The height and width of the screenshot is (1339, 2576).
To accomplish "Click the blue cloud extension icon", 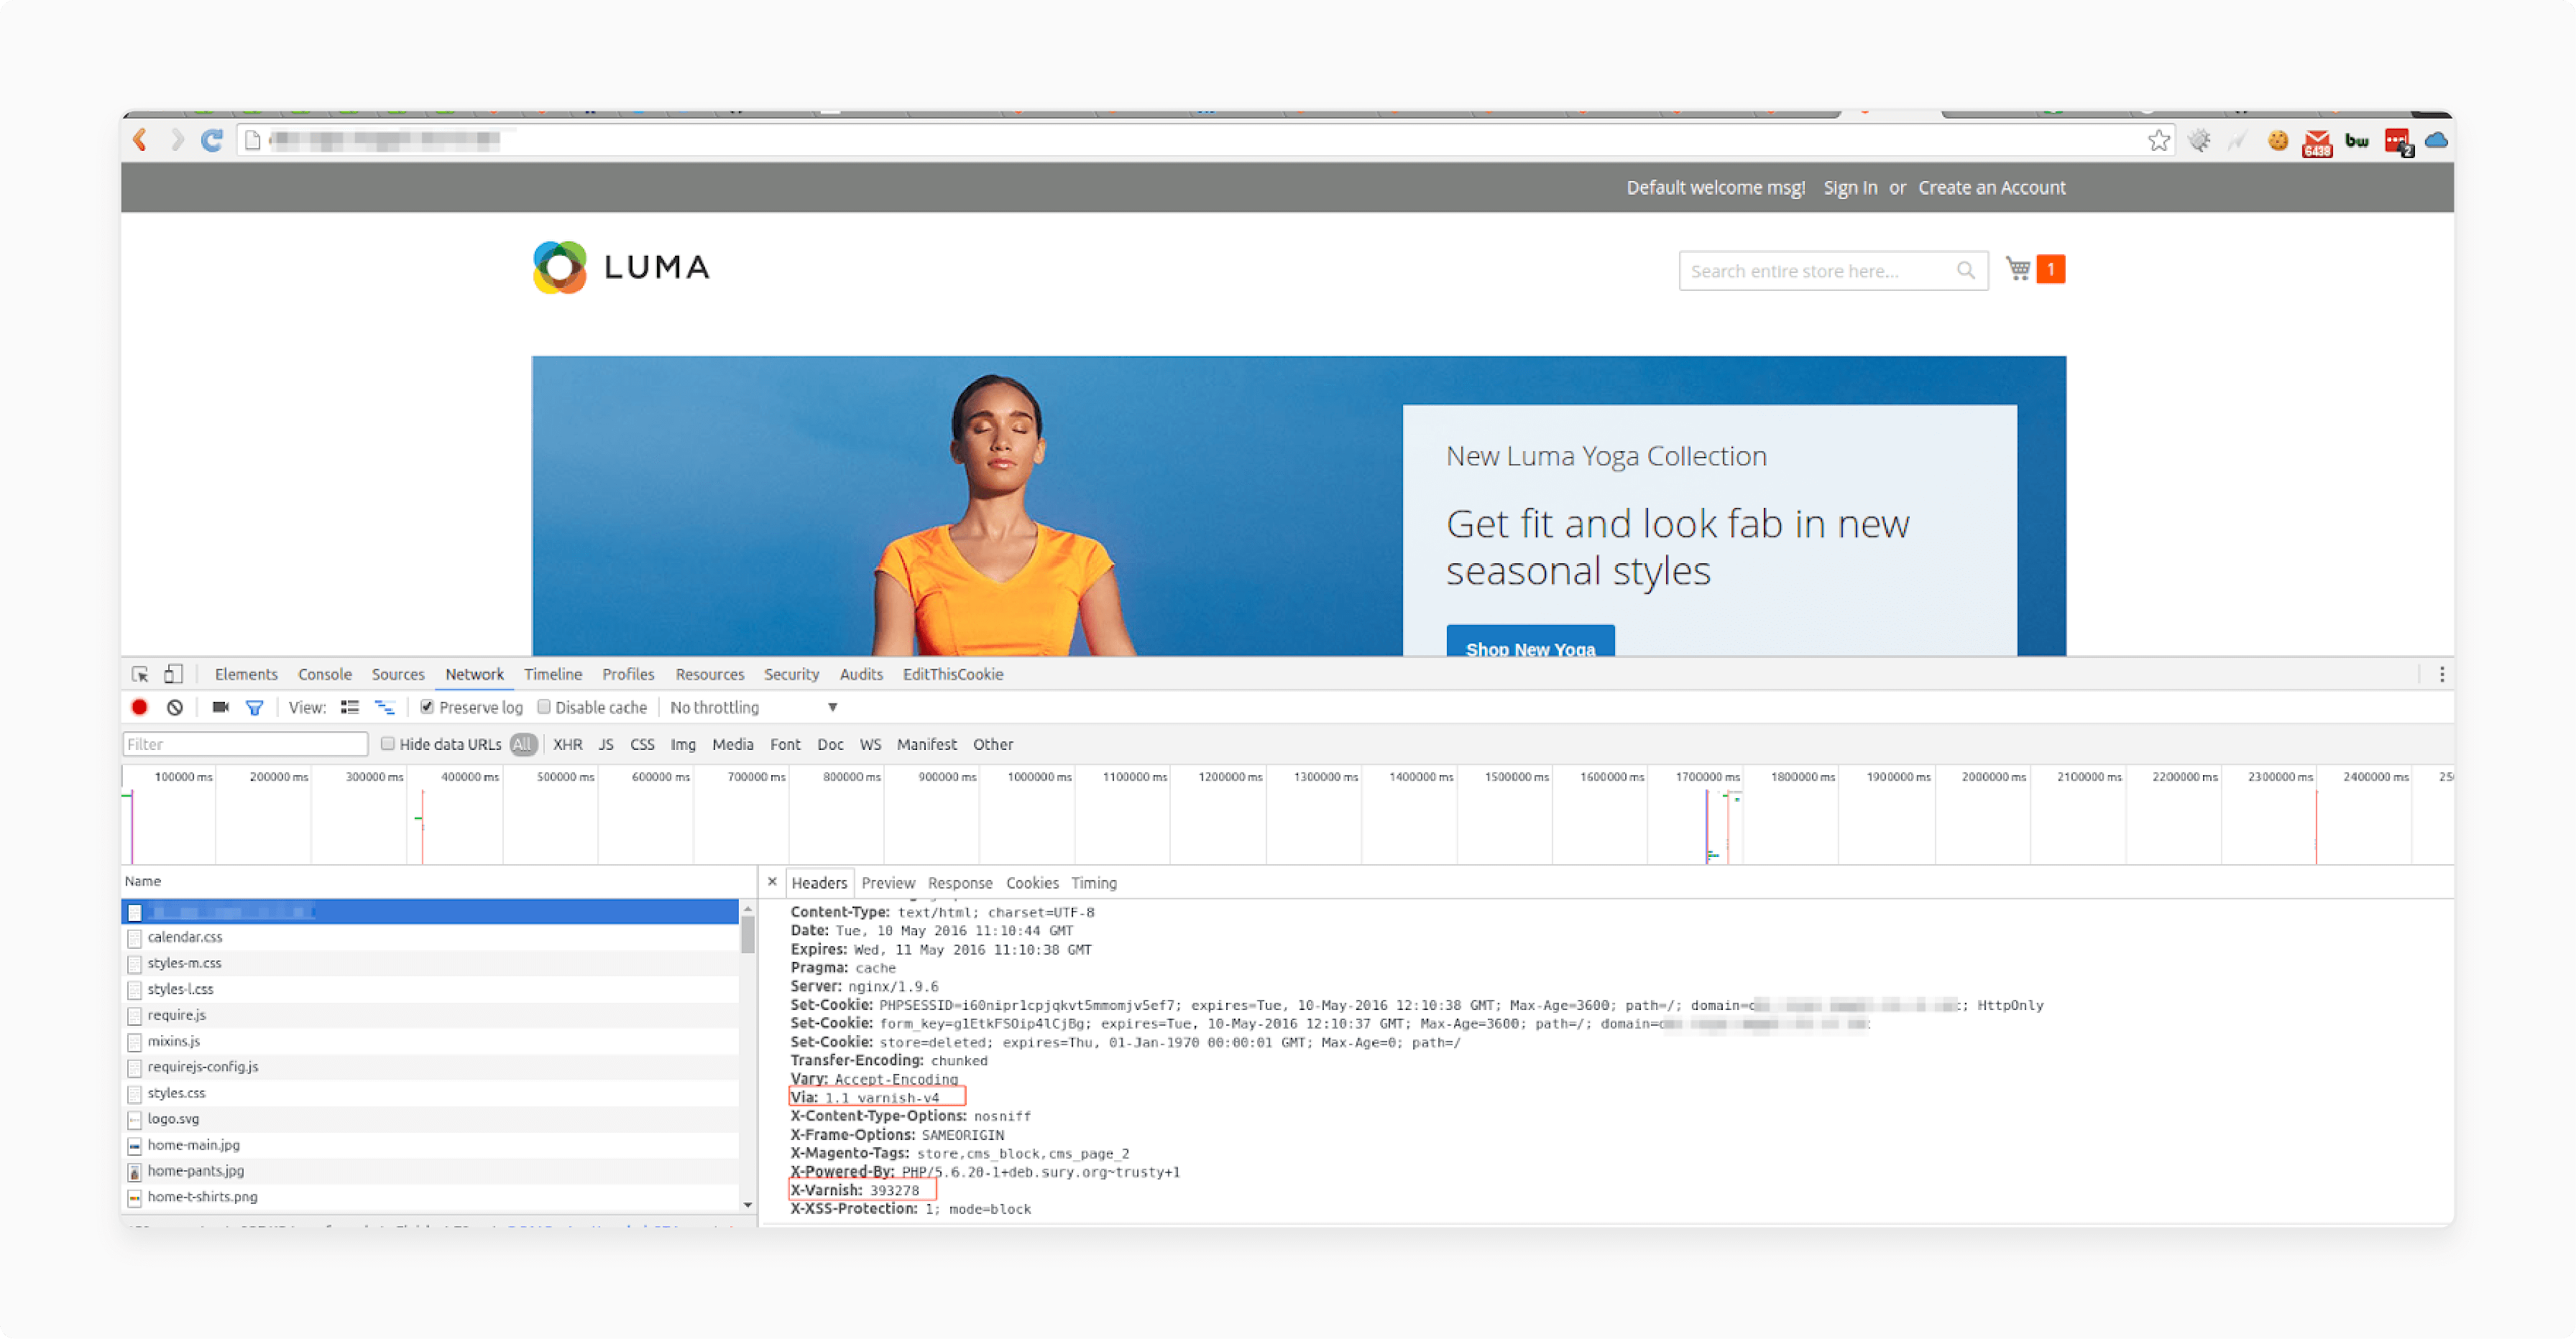I will tap(2436, 140).
